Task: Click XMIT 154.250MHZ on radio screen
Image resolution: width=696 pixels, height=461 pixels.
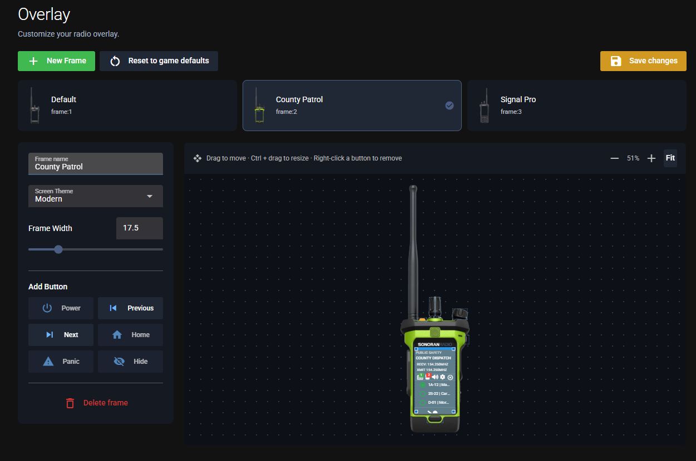Action: [432, 370]
